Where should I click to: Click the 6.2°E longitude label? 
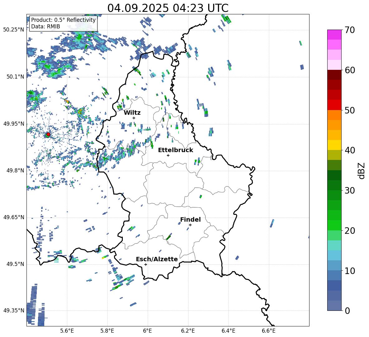pyautogui.click(x=188, y=331)
